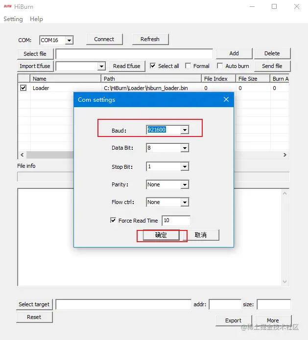
Task: Click the Read Efuse button
Action: pos(127,66)
